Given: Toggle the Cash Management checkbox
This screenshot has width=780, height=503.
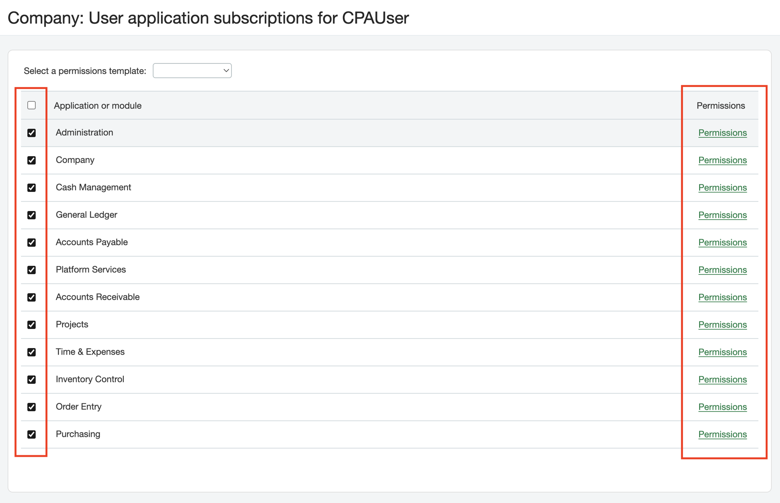Looking at the screenshot, I should pos(31,187).
